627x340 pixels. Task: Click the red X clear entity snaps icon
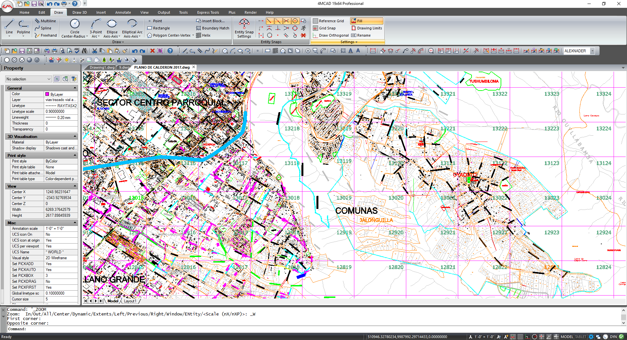click(303, 35)
